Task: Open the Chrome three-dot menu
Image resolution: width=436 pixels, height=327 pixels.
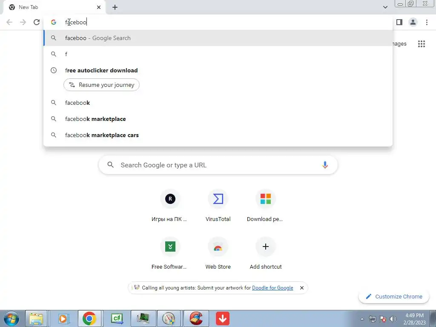Action: pyautogui.click(x=427, y=22)
